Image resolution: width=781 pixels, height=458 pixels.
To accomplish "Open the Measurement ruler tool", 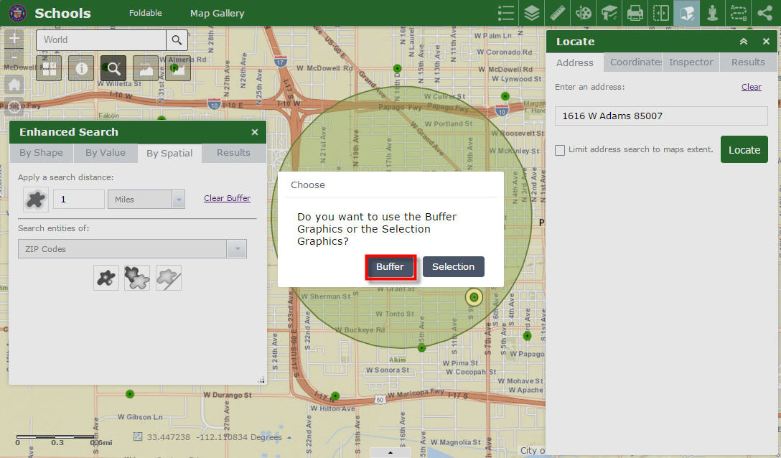I will pyautogui.click(x=557, y=13).
